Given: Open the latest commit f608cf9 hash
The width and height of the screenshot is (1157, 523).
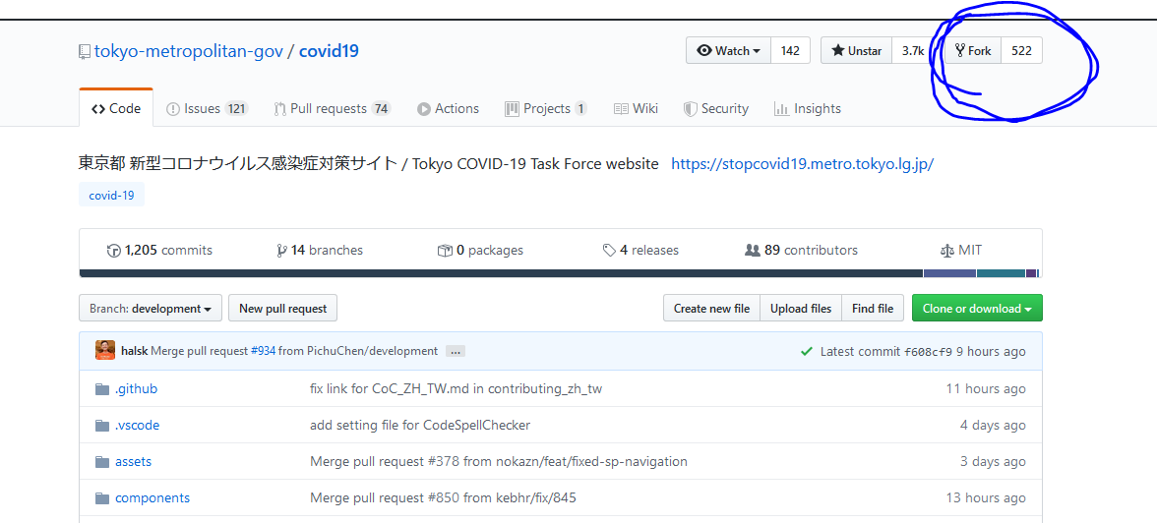Looking at the screenshot, I should click(x=929, y=351).
